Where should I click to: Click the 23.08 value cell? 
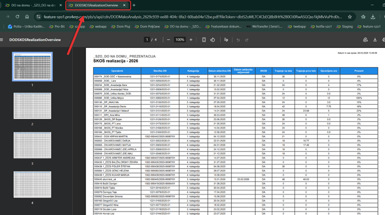point(306,111)
